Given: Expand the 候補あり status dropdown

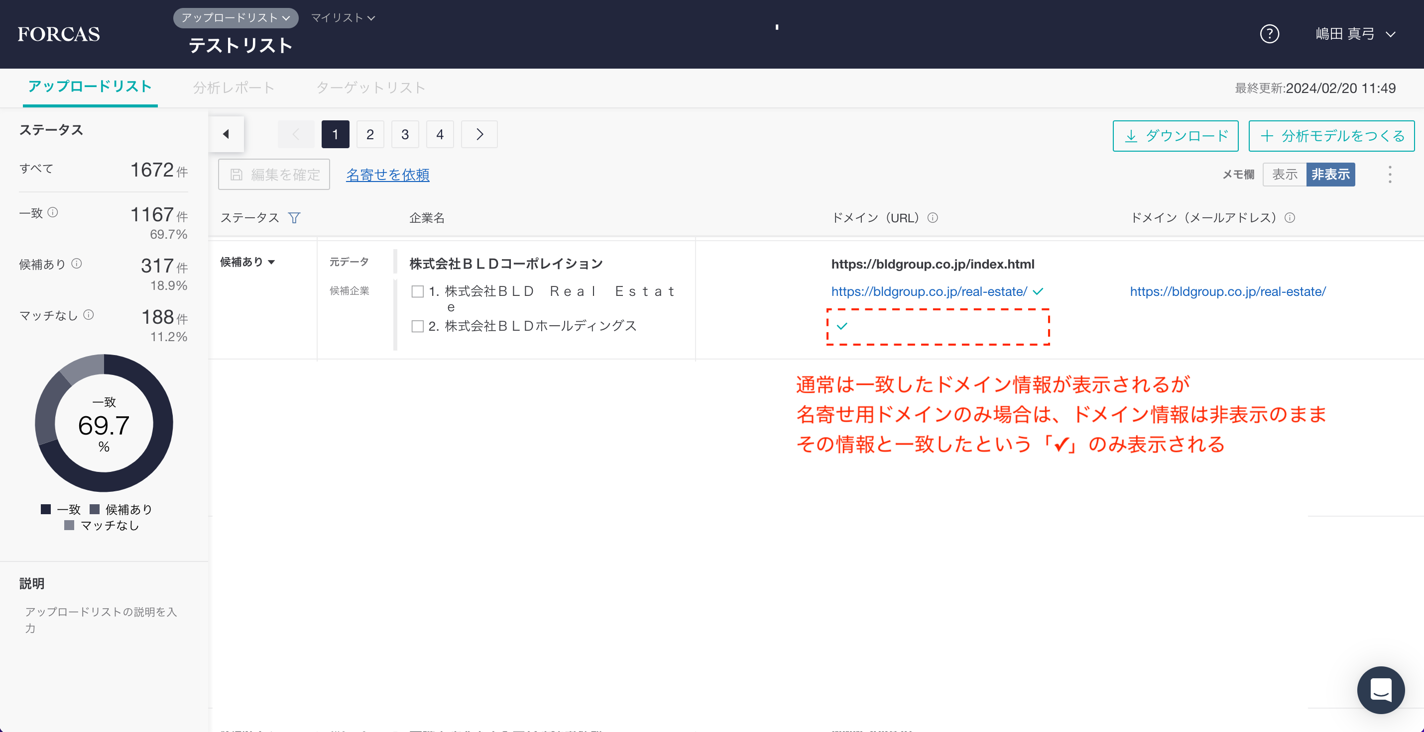Looking at the screenshot, I should pyautogui.click(x=247, y=262).
